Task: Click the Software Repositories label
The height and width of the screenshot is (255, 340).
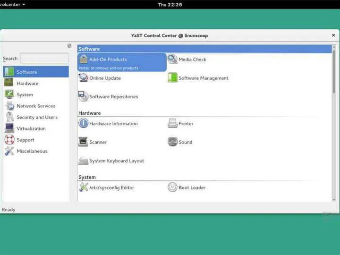Action: (114, 96)
